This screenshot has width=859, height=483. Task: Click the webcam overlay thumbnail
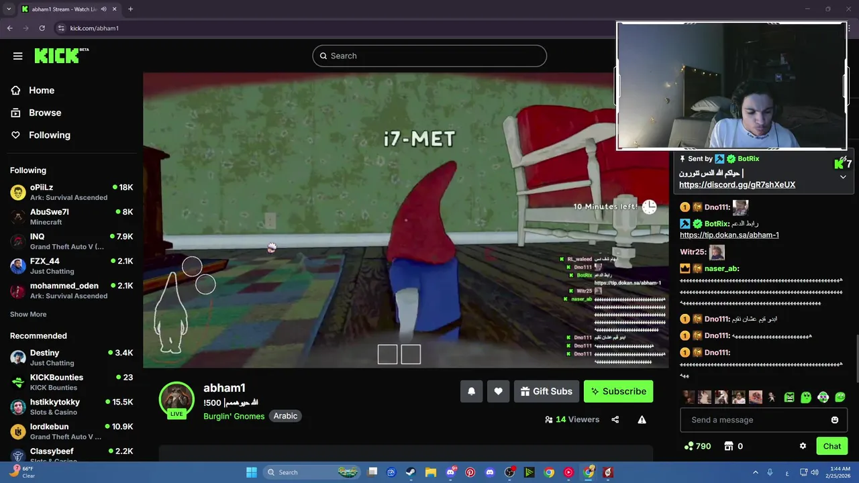[x=732, y=86]
